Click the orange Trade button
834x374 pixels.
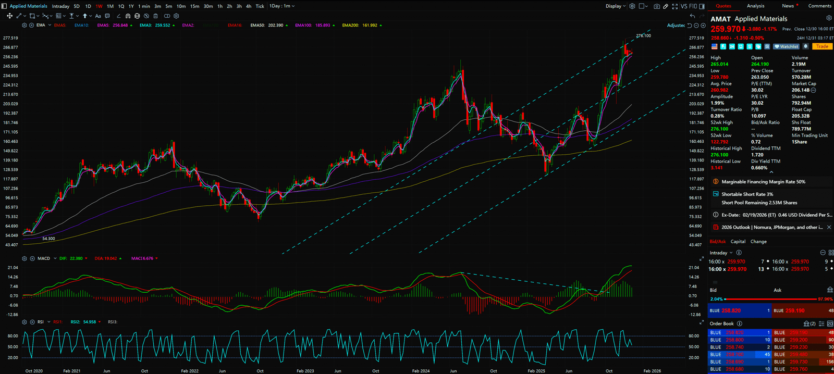822,46
